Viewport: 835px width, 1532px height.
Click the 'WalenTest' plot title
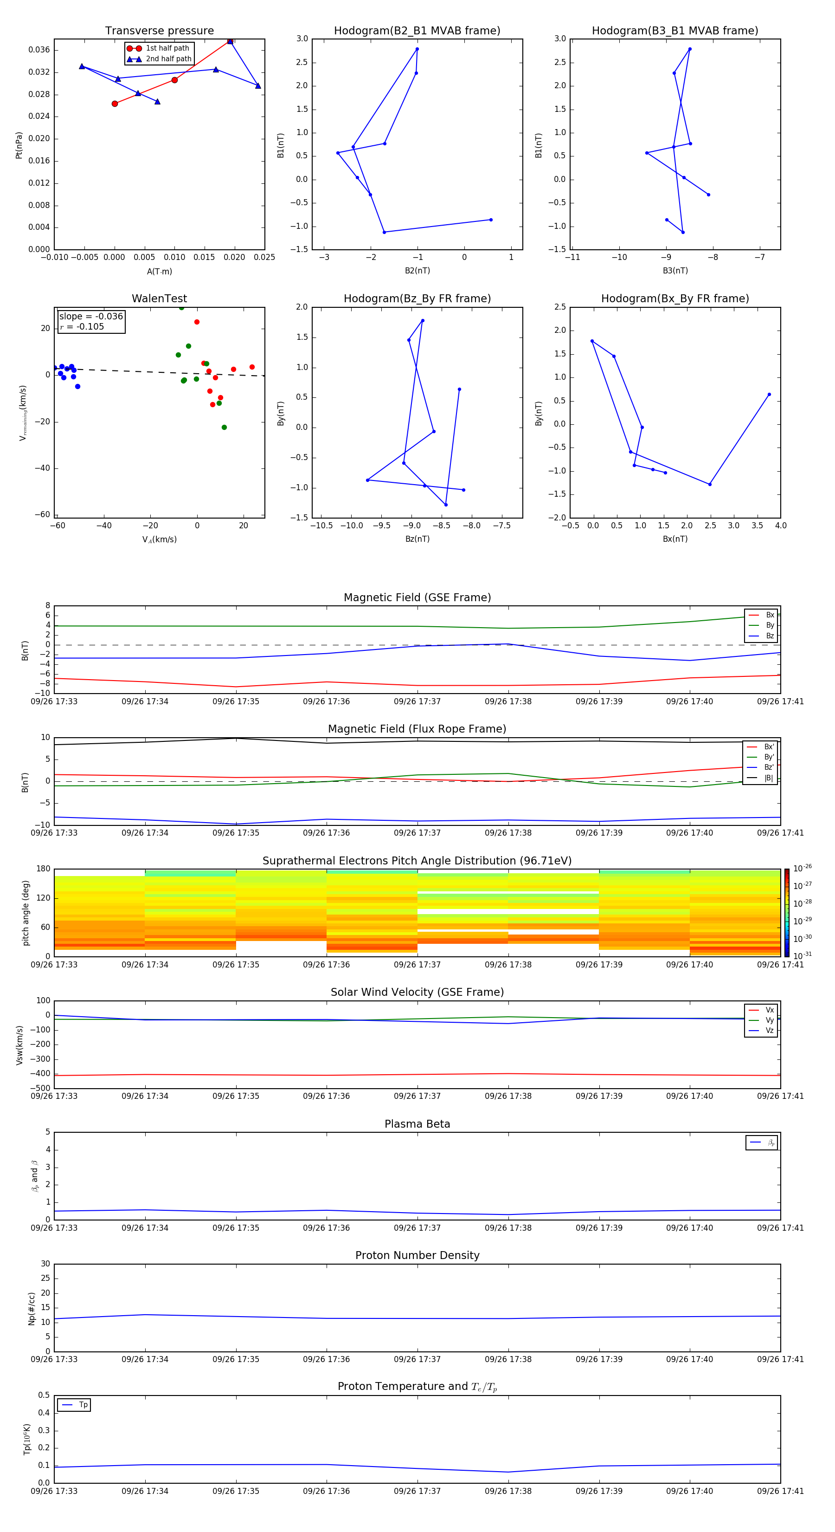(x=159, y=299)
